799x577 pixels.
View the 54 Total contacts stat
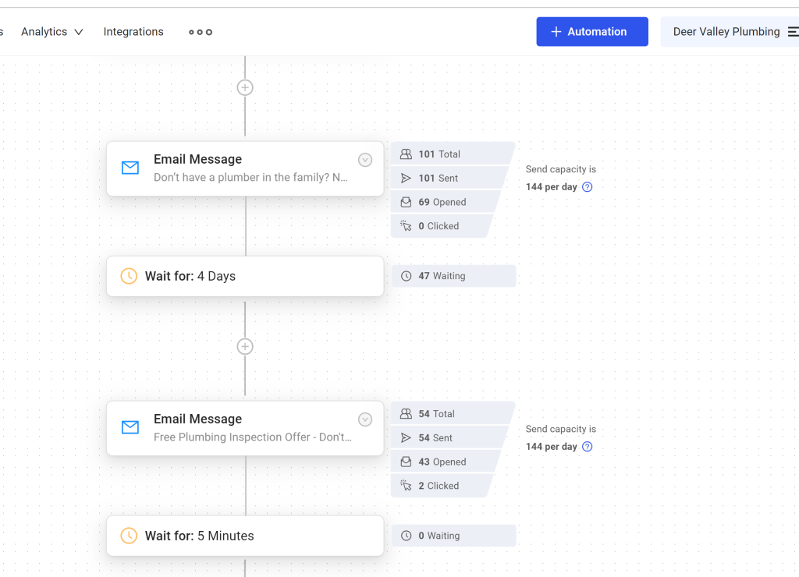click(x=453, y=413)
